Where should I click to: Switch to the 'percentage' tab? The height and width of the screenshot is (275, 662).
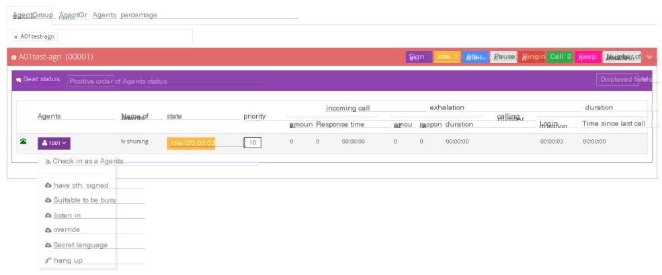pyautogui.click(x=139, y=15)
